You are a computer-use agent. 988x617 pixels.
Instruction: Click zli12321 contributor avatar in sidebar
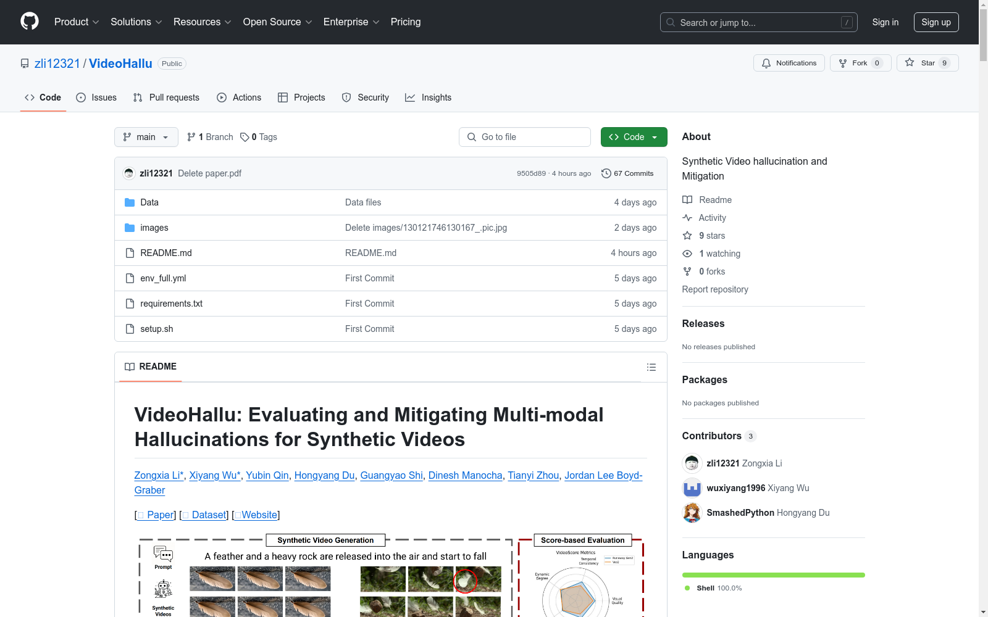pyautogui.click(x=692, y=463)
